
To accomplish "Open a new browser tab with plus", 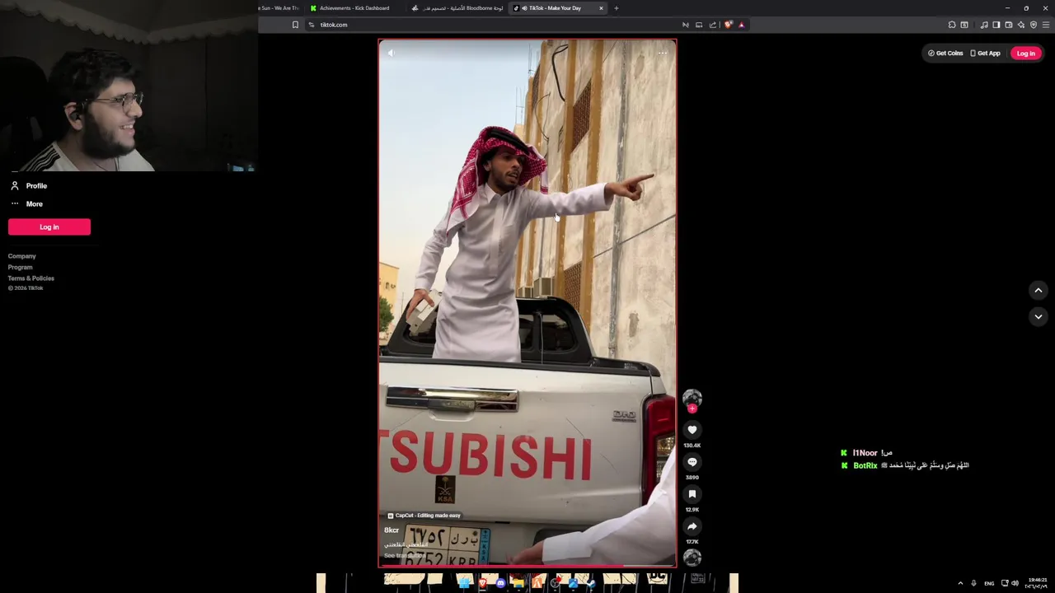I will (617, 8).
